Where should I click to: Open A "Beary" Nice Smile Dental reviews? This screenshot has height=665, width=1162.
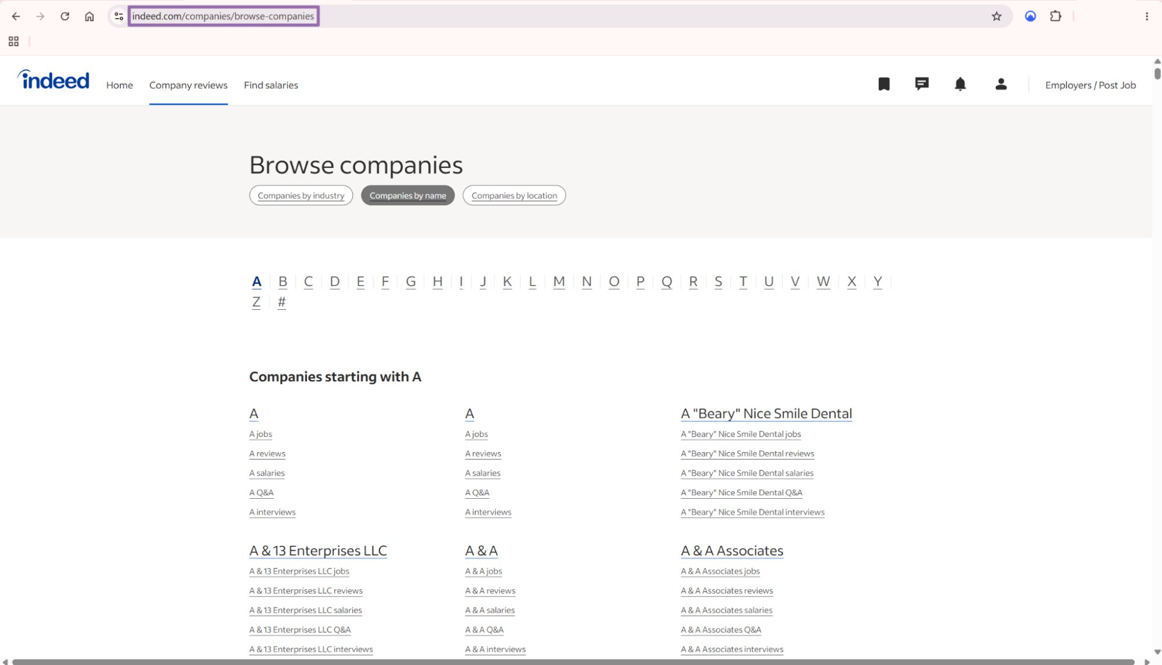(x=747, y=453)
